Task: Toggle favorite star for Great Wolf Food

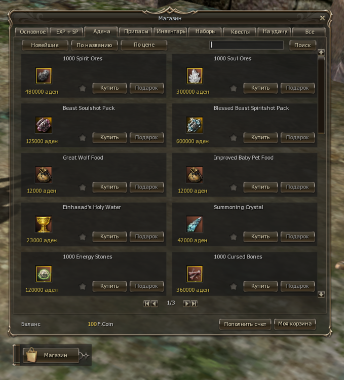Action: [x=83, y=187]
